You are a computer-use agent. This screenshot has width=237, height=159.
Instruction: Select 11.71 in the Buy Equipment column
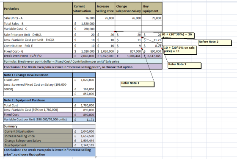point(152,40)
